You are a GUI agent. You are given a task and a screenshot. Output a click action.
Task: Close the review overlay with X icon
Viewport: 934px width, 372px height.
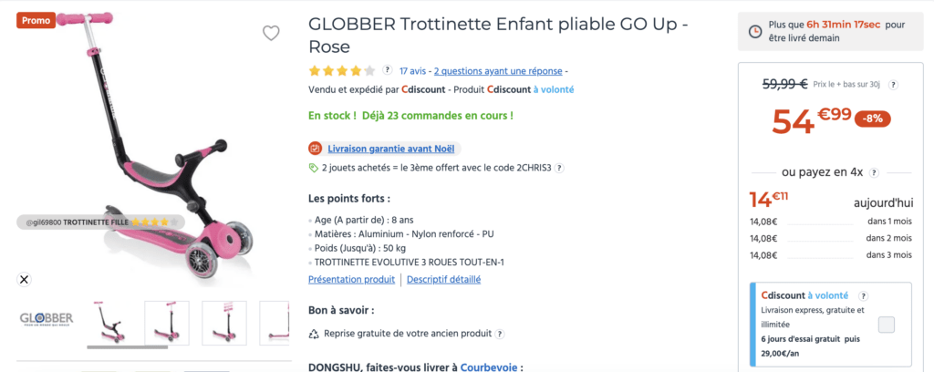(x=24, y=279)
